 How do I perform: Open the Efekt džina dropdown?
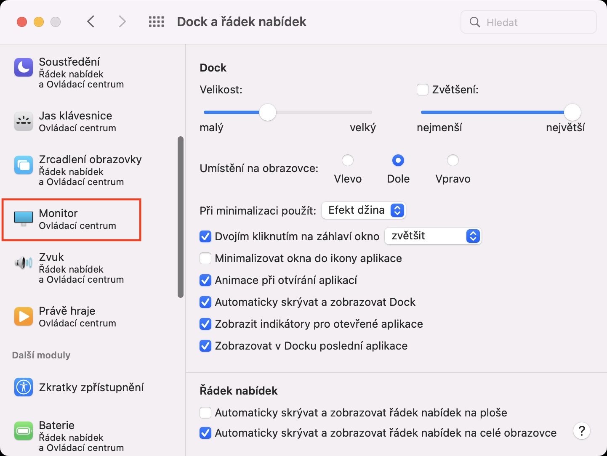click(x=363, y=210)
